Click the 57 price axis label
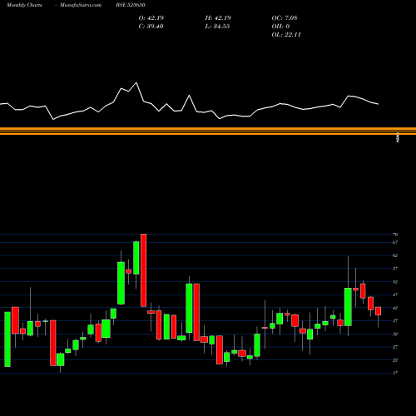416x416 pixels. click(395, 269)
